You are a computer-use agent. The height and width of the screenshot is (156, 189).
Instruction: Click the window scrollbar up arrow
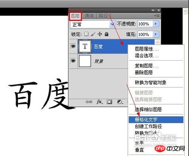click(186, 11)
